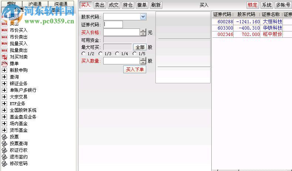Click the diamond icon beside 权证行权
The width and height of the screenshot is (292, 171).
[4, 150]
